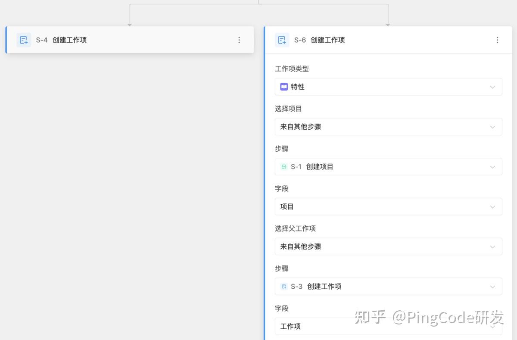Open the 选择项目 dropdown
Screen dimensions: 517x340
pyautogui.click(x=388, y=127)
